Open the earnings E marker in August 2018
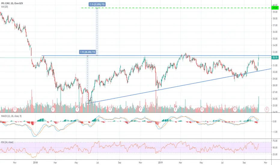Viewport: 280px width, 165px height. (x=110, y=109)
